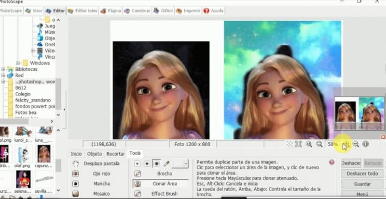Expand the ..photoshop.. wow folder node
The width and height of the screenshot is (386, 199).
pyautogui.click(x=3, y=81)
